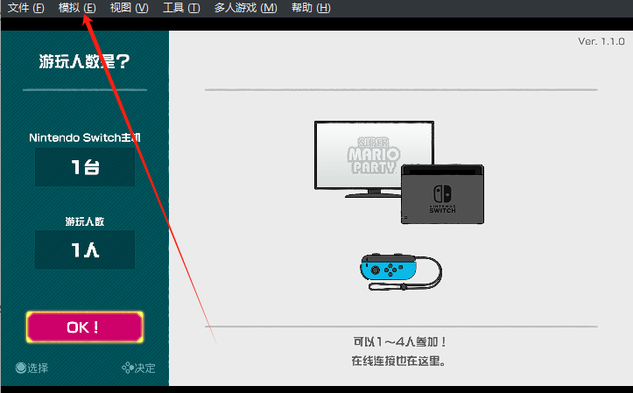Image resolution: width=633 pixels, height=393 pixels.
Task: Click the 在线连接也在这里。 text
Action: (399, 361)
